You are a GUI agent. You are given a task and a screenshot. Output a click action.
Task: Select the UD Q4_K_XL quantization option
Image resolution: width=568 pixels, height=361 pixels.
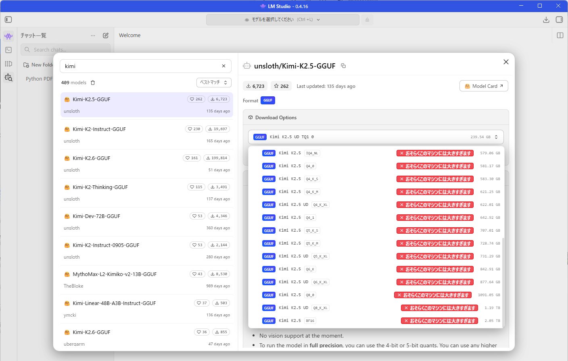(376, 205)
